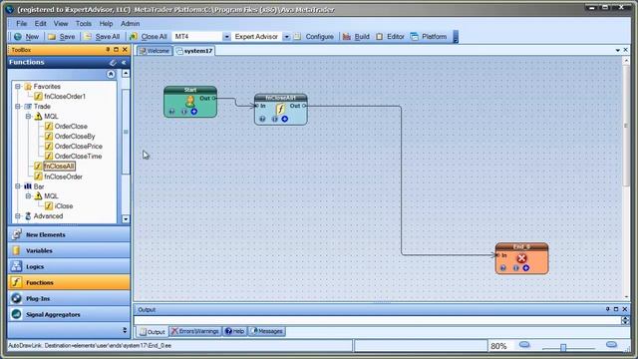Click the New toolbar button
The height and width of the screenshot is (359, 638).
27,37
